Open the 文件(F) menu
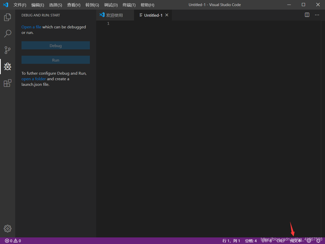 coord(20,5)
